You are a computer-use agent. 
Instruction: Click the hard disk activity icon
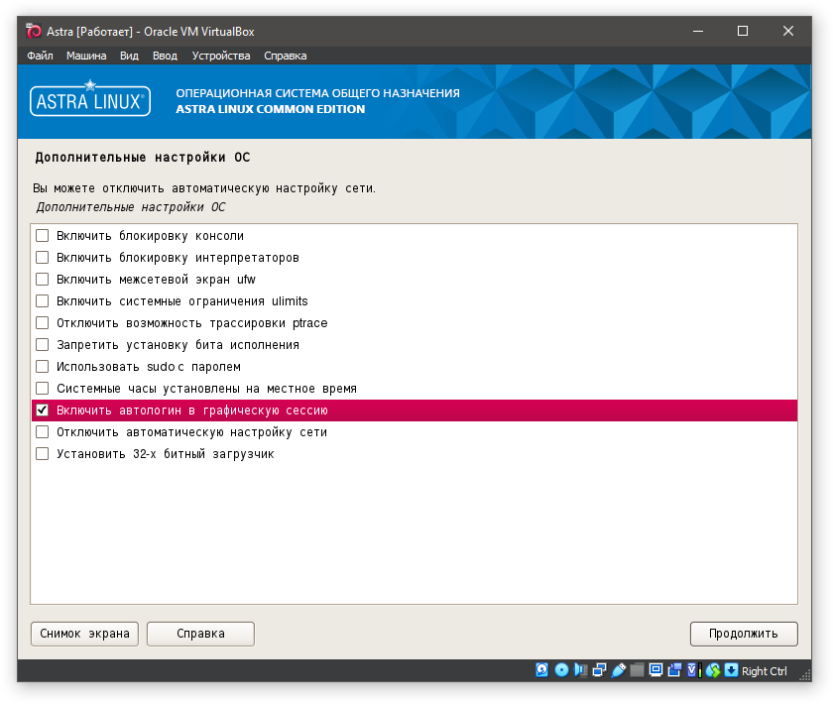[x=541, y=670]
